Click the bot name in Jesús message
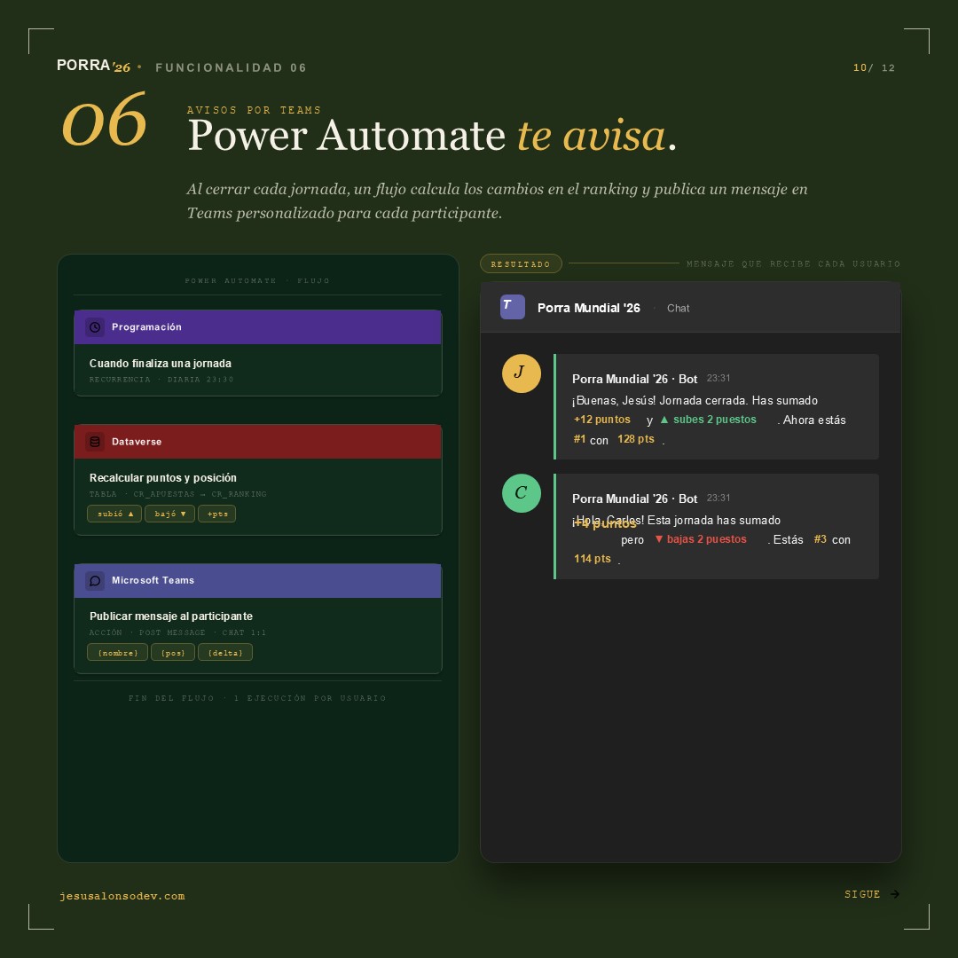 coord(634,379)
